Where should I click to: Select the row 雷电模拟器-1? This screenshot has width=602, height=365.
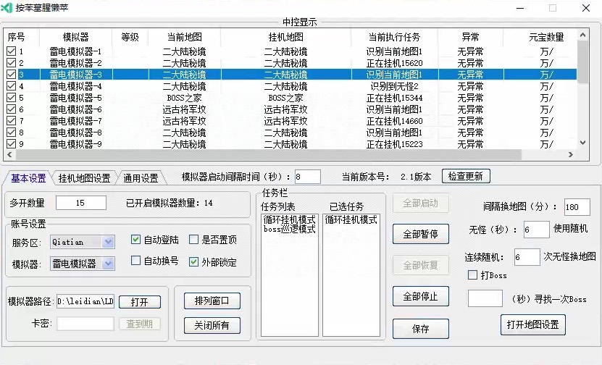(x=290, y=51)
